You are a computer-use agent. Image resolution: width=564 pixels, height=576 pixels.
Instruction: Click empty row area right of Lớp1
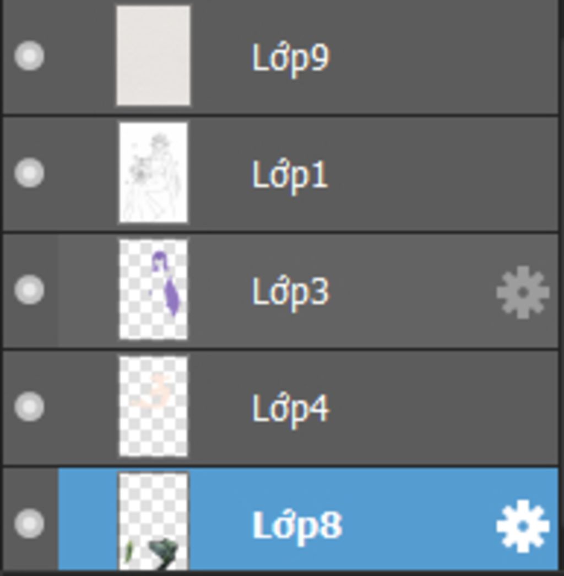[441, 175]
